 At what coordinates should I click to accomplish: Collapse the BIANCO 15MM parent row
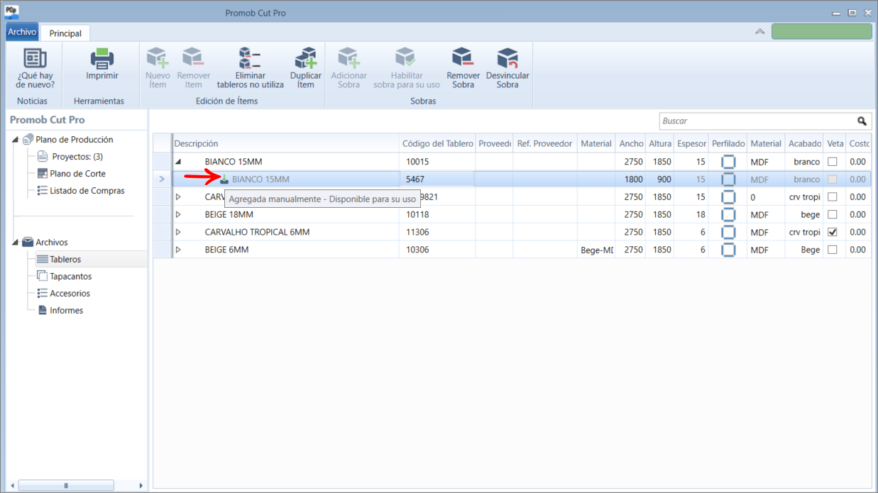coord(178,162)
